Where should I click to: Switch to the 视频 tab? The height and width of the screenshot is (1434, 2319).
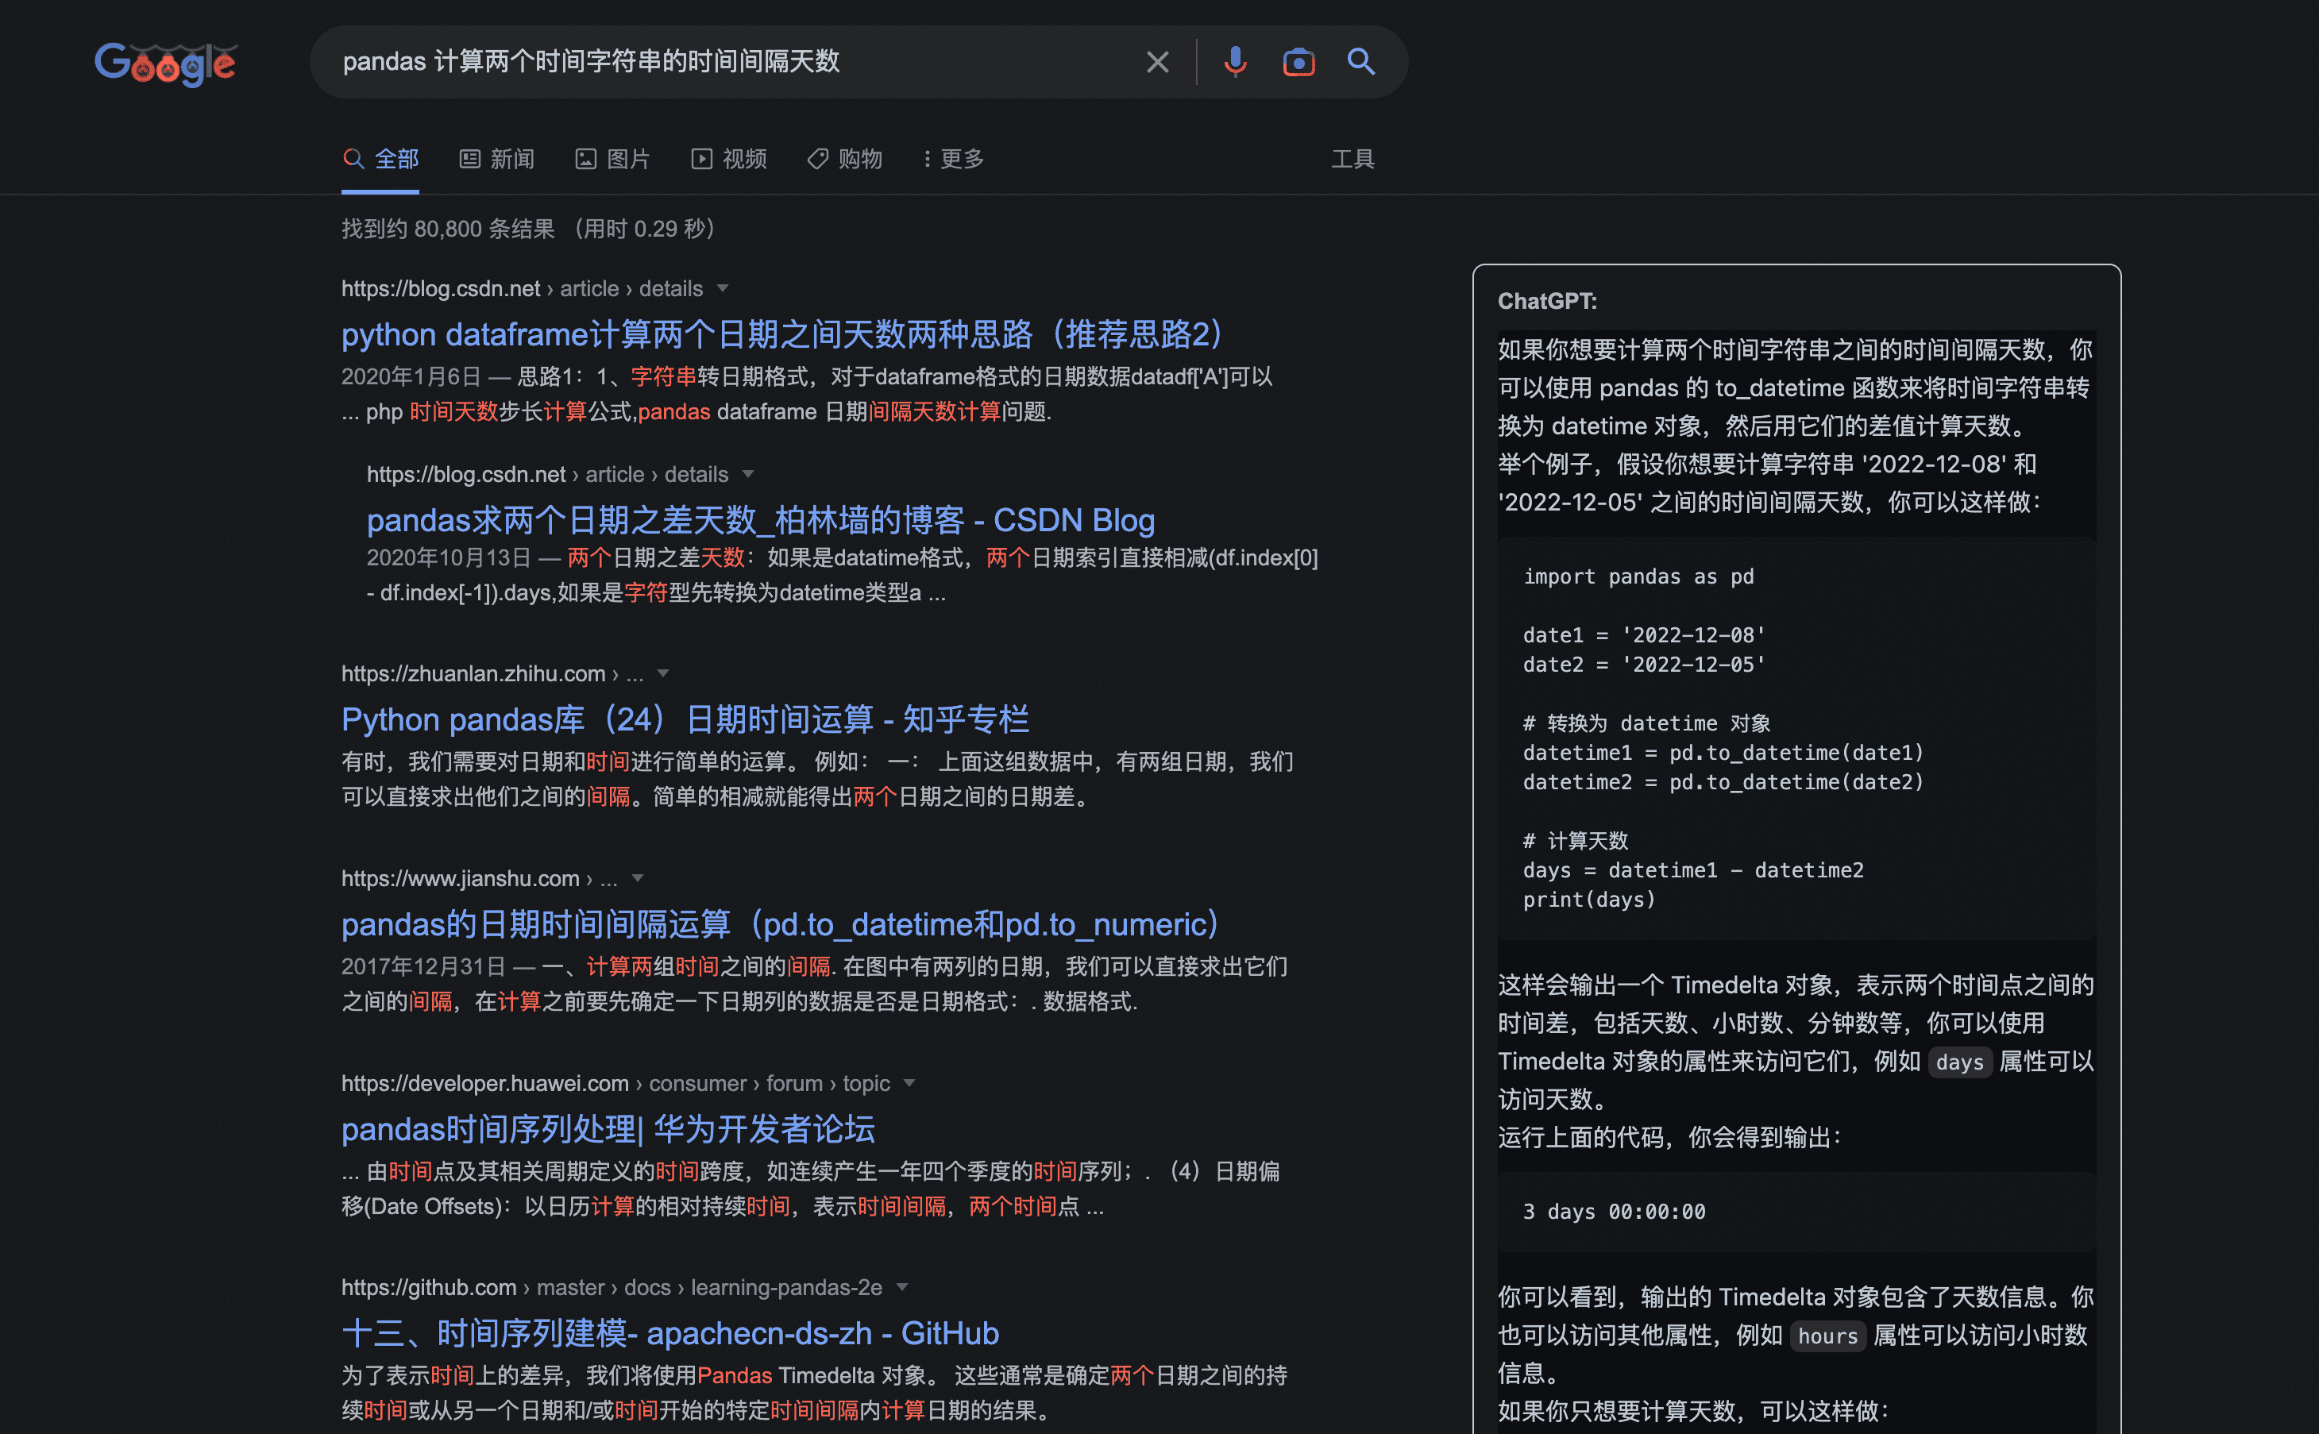click(728, 158)
